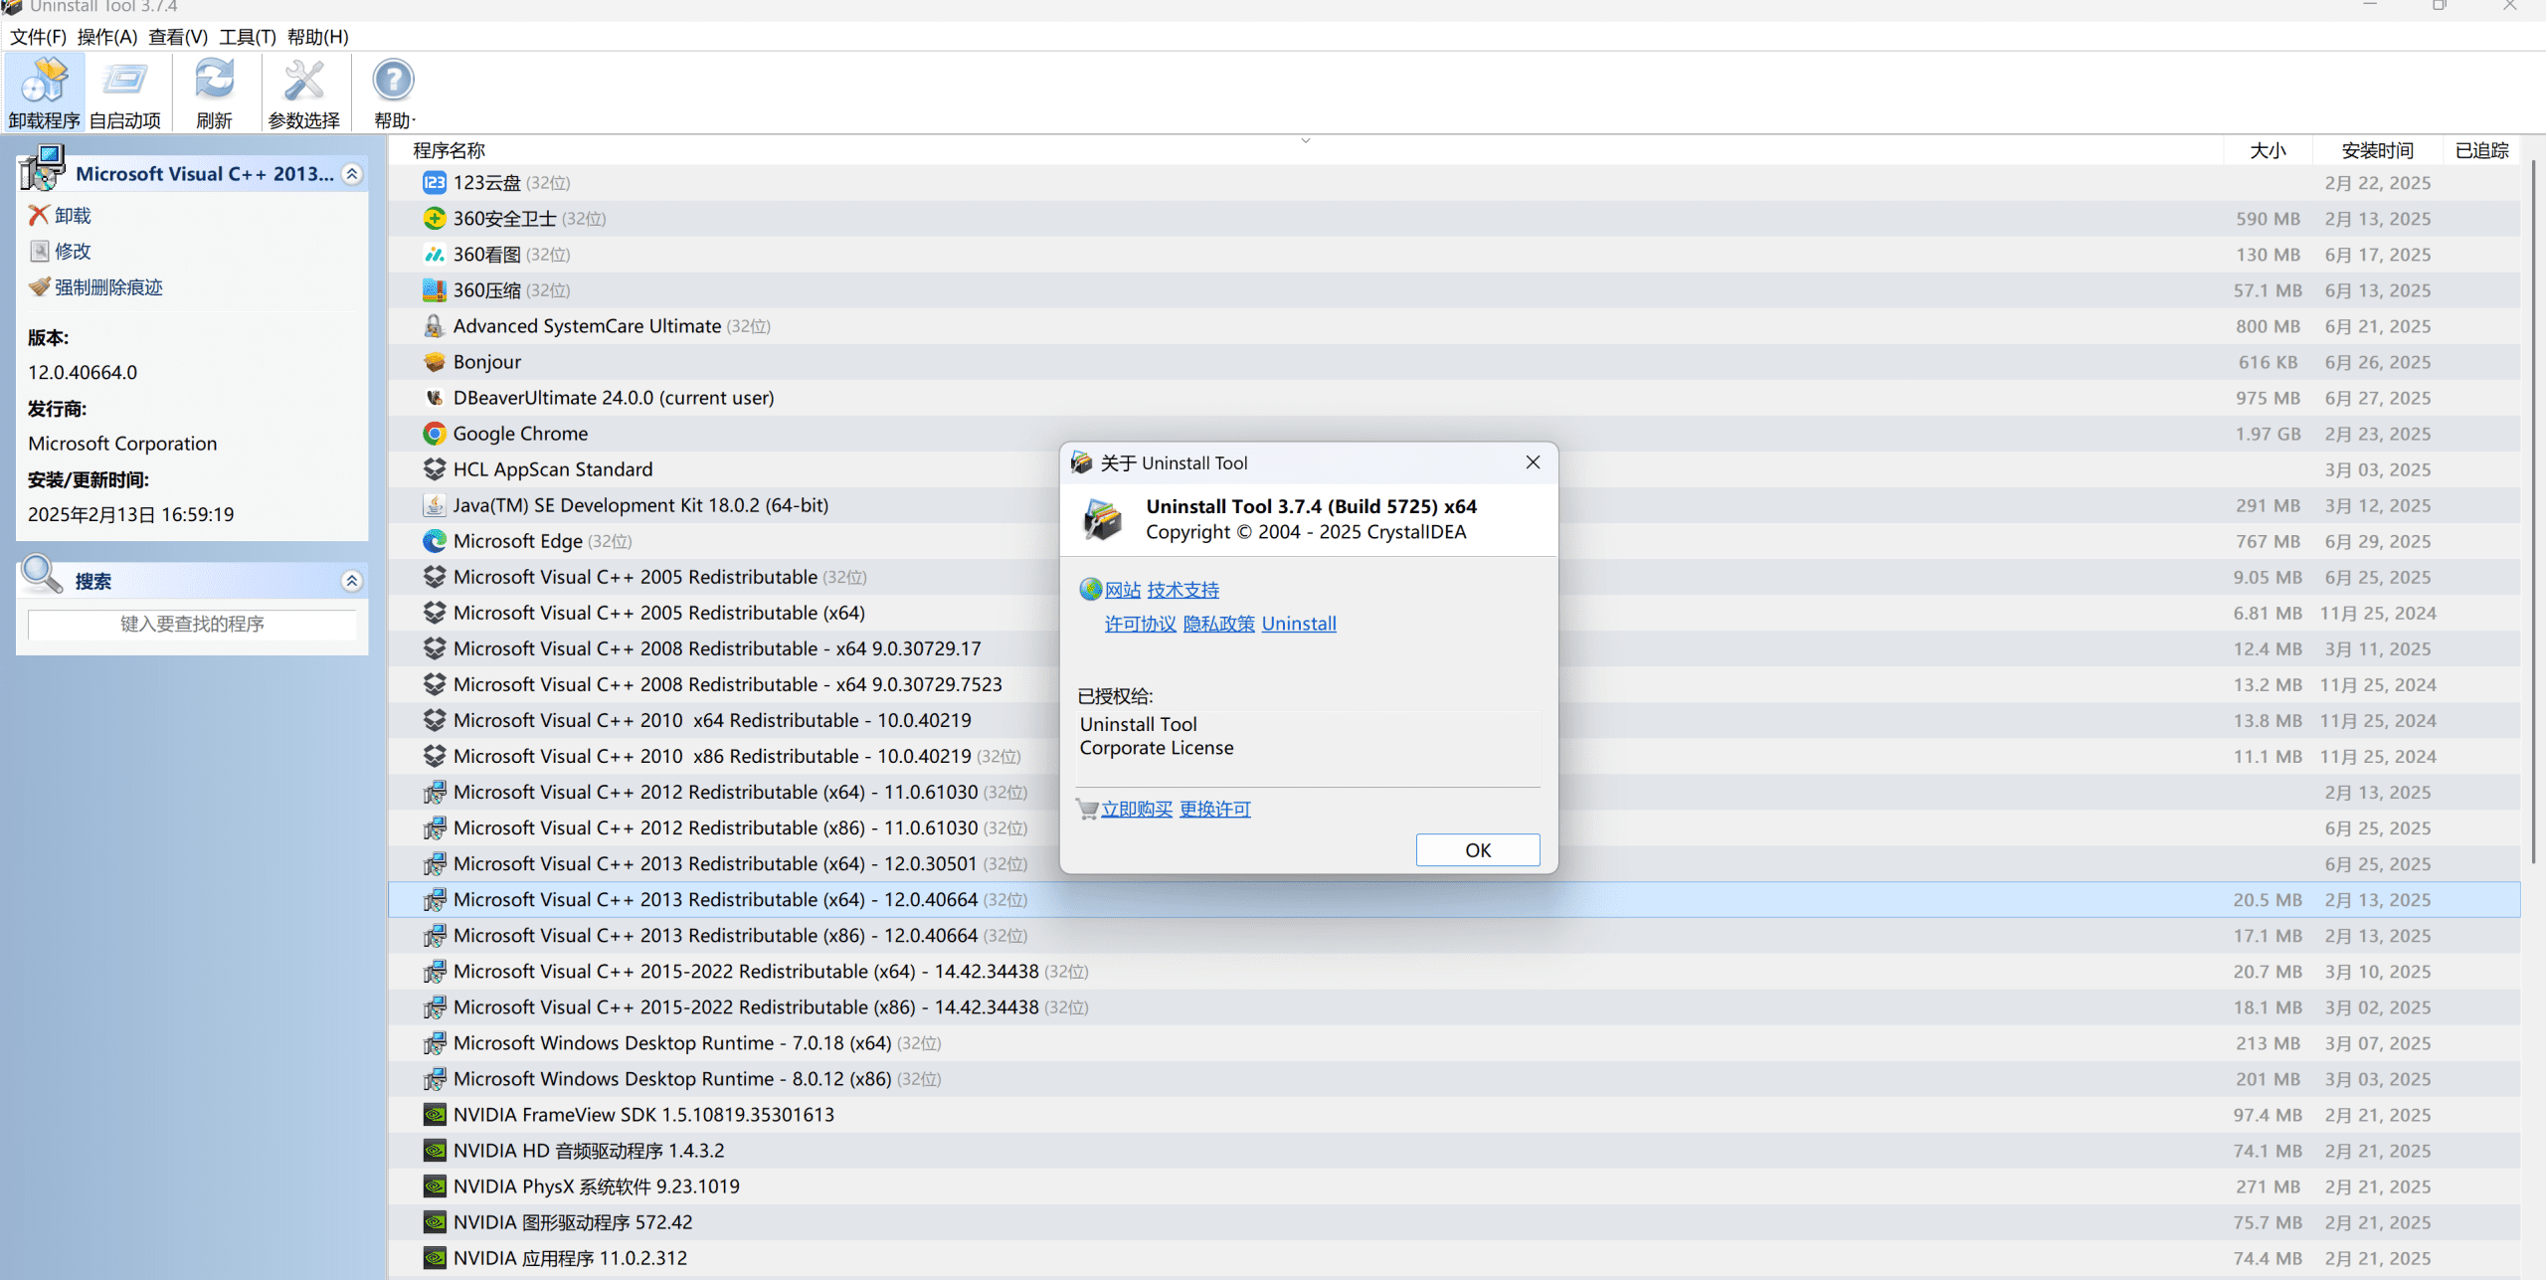The image size is (2546, 1280).
Task: Select NVIDIA 应用程序 11.0.2.312 icon
Action: tap(435, 1258)
